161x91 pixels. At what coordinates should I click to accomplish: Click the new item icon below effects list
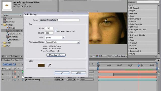pos(155,56)
